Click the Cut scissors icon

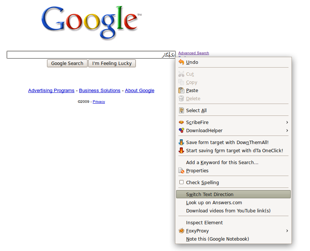pyautogui.click(x=181, y=74)
